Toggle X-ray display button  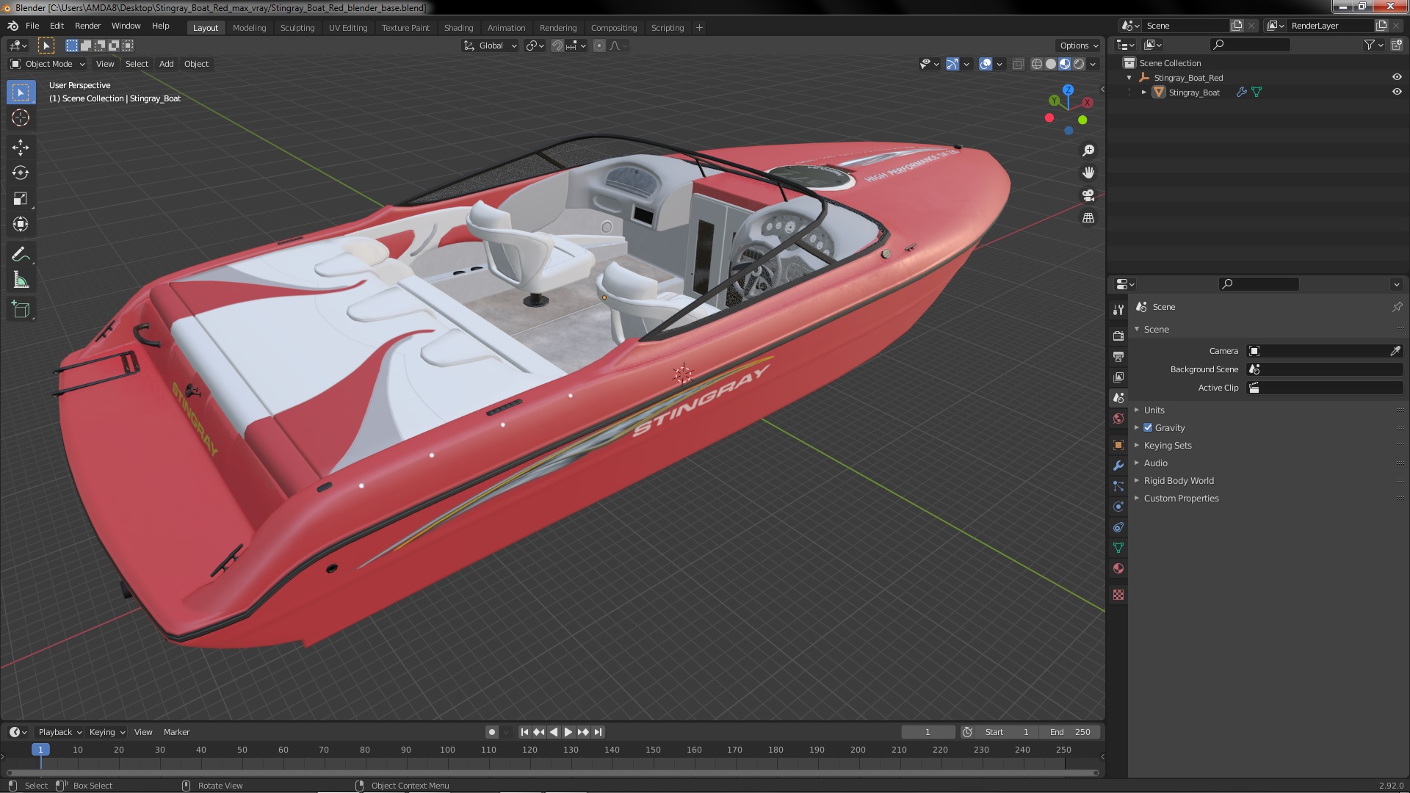1018,64
